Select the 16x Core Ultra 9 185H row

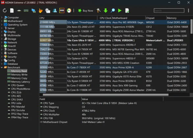[114, 40]
